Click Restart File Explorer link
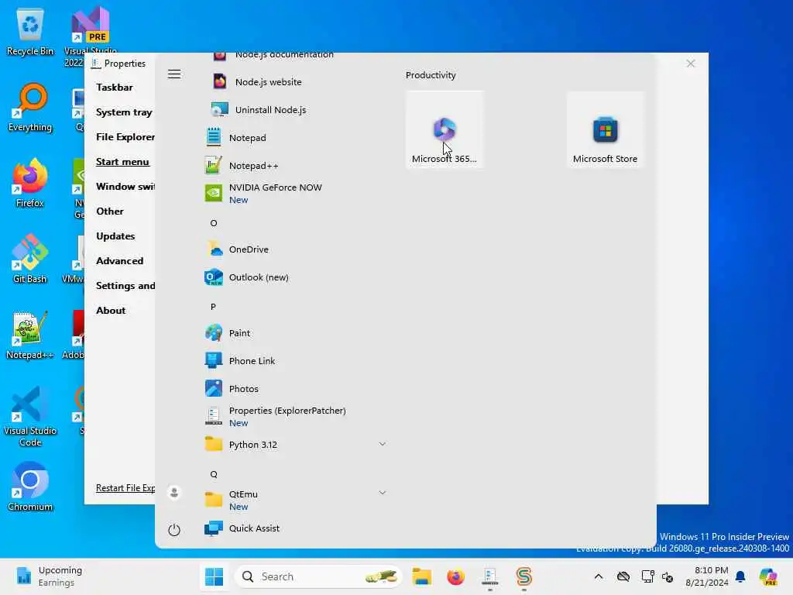Image resolution: width=793 pixels, height=595 pixels. tap(125, 488)
